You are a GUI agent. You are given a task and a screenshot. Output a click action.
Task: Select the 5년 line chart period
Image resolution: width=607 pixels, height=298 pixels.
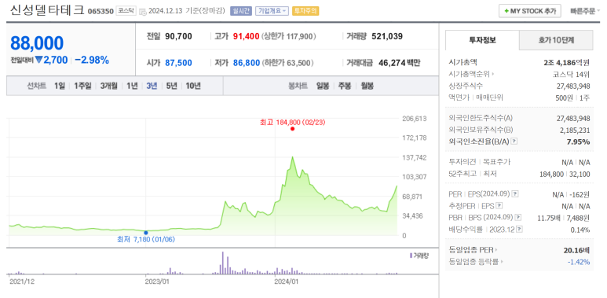171,86
